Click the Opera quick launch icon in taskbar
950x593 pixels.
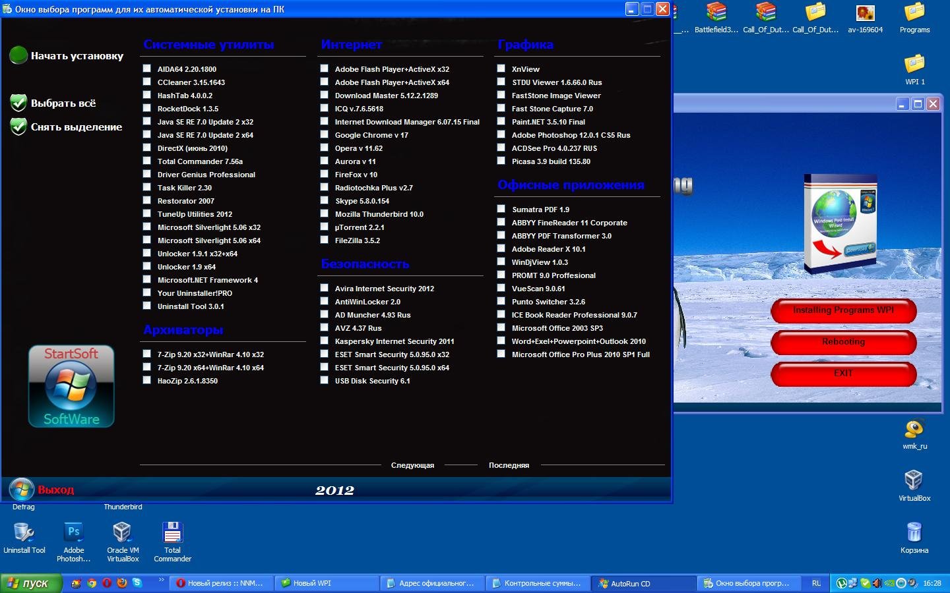(107, 583)
